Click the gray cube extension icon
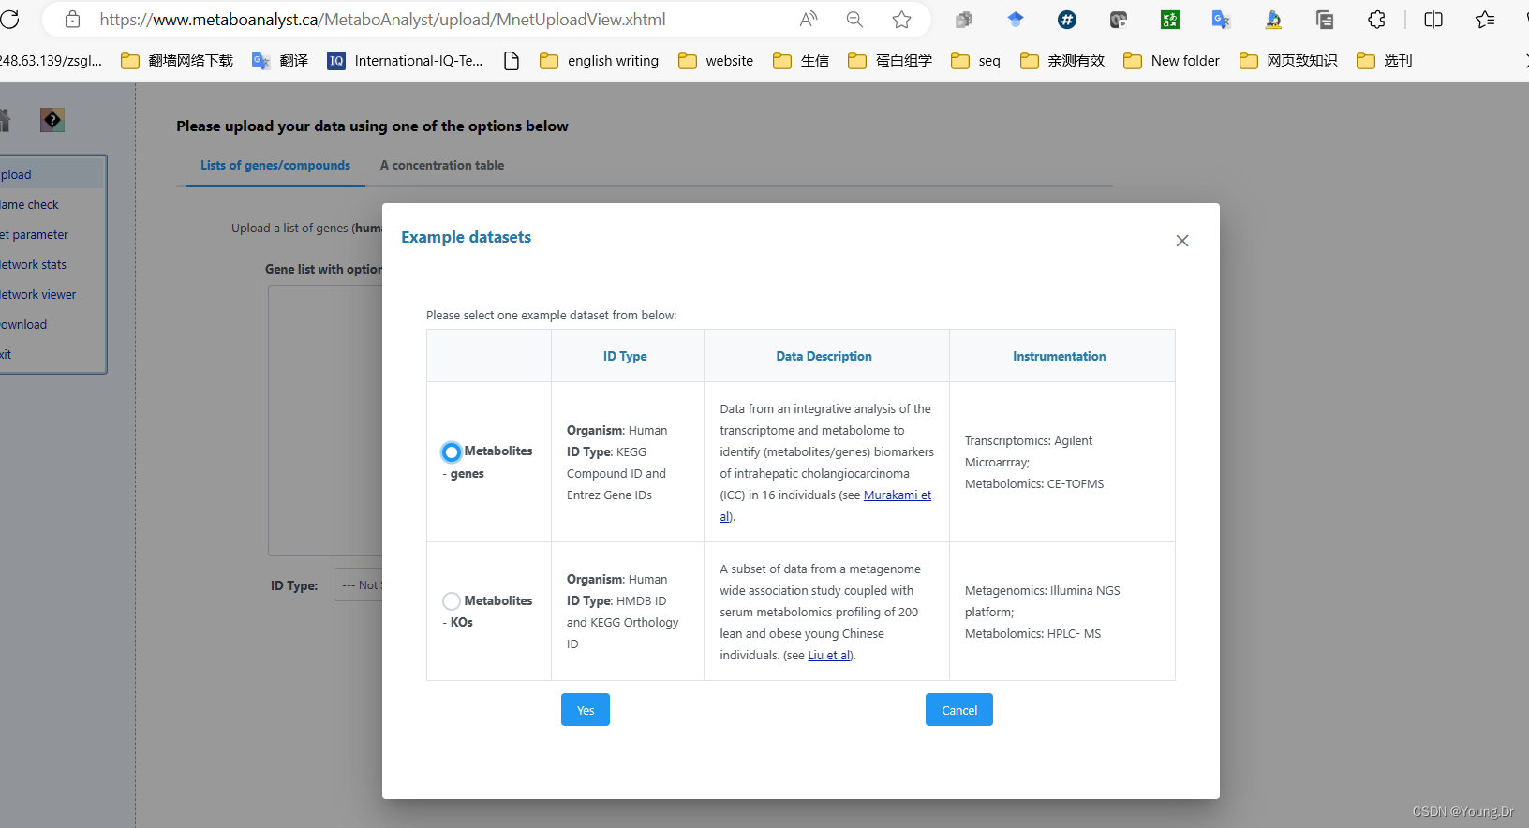 pyautogui.click(x=964, y=20)
